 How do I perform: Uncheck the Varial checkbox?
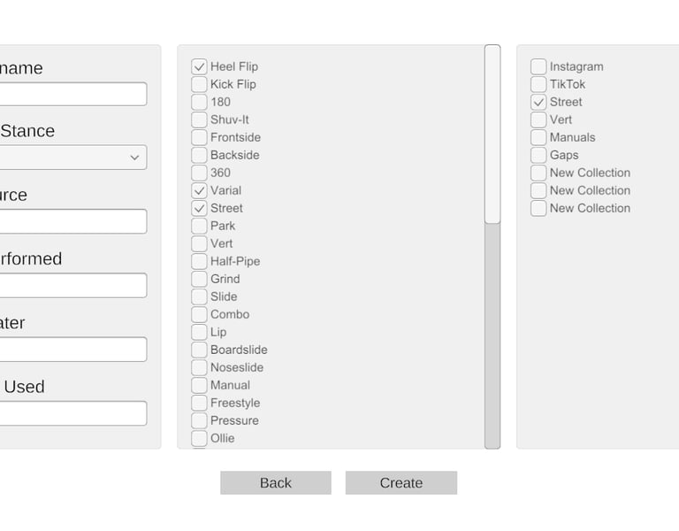coord(200,190)
